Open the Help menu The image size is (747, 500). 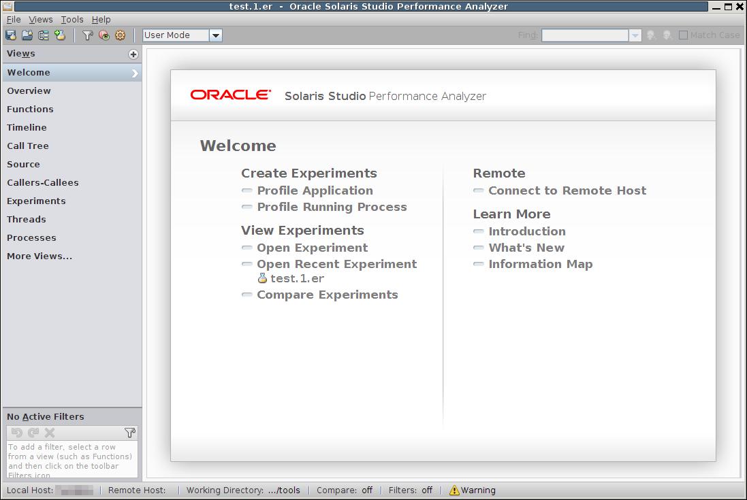[101, 20]
